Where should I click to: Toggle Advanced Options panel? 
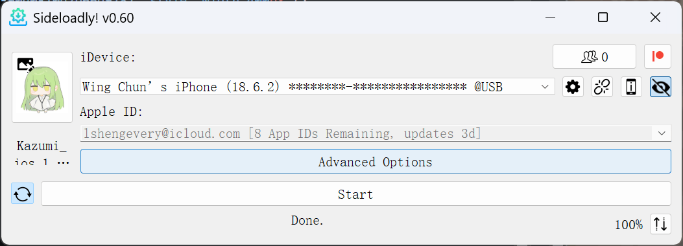click(x=376, y=161)
